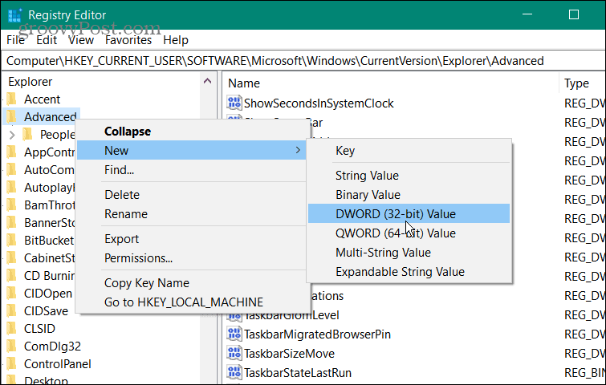Click the TaskbarSizeMove value icon
This screenshot has height=385, width=606.
(x=235, y=354)
